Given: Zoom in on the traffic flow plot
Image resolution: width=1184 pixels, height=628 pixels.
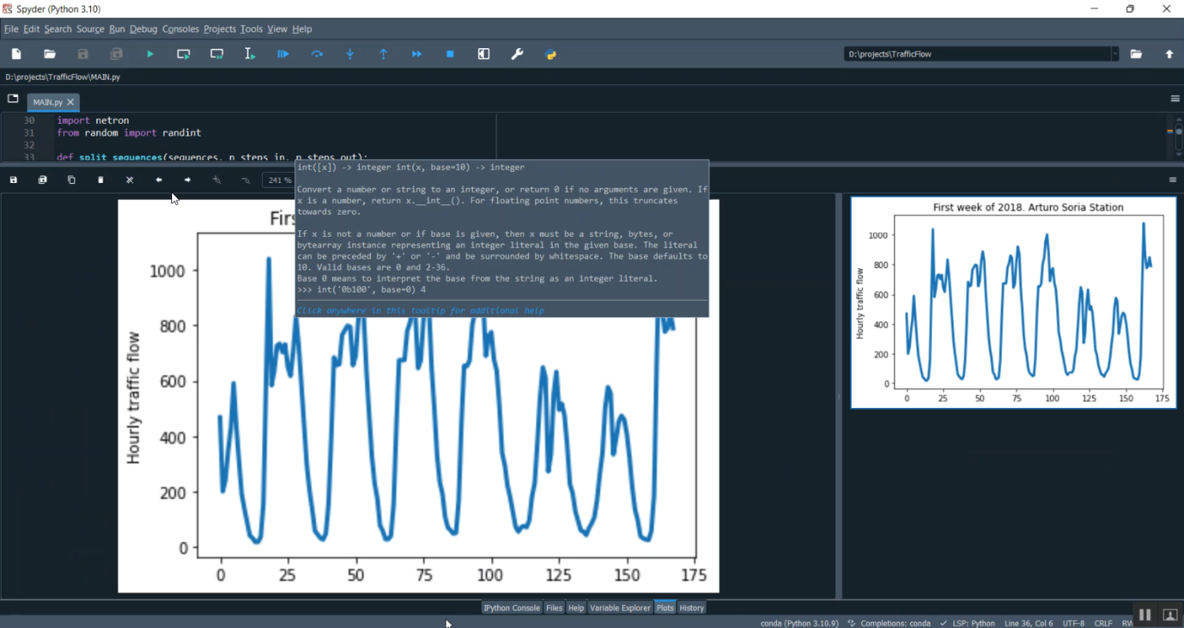Looking at the screenshot, I should [216, 180].
